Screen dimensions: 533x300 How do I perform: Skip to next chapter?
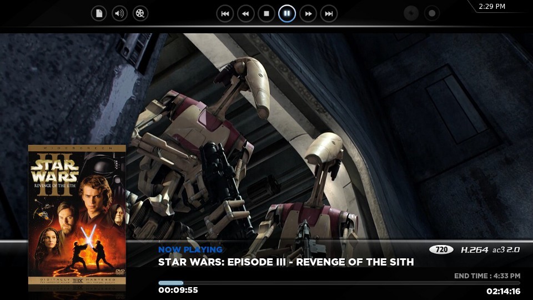pos(329,14)
